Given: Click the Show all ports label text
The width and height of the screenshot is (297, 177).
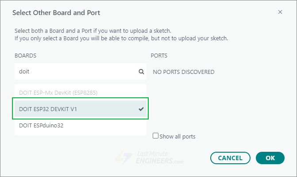Looking at the screenshot, I should click(177, 136).
